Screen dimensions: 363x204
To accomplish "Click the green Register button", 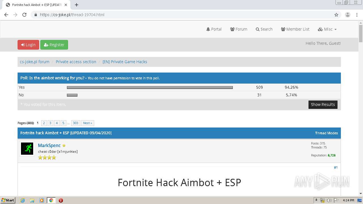I will point(54,45).
